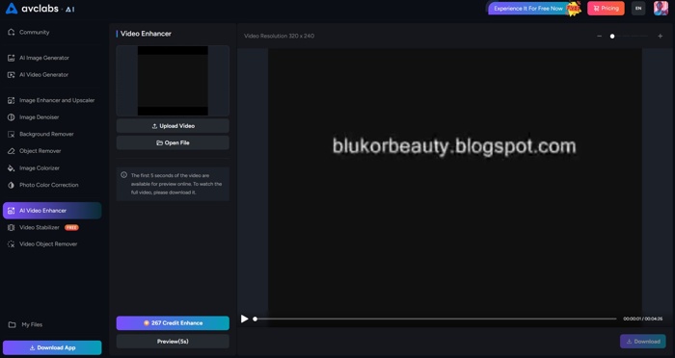675x358 pixels.
Task: Click the AVCLabs logo icon
Action: coord(12,8)
